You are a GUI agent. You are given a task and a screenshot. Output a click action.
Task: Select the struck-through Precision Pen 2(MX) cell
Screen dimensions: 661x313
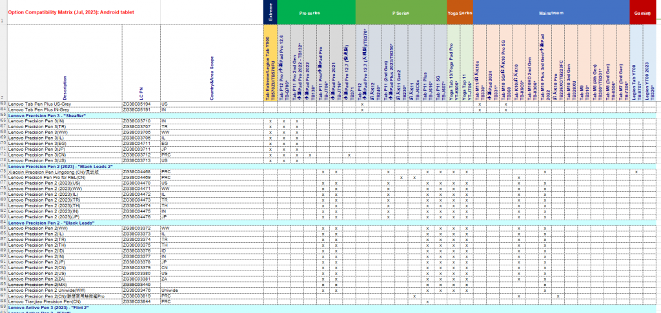65,285
